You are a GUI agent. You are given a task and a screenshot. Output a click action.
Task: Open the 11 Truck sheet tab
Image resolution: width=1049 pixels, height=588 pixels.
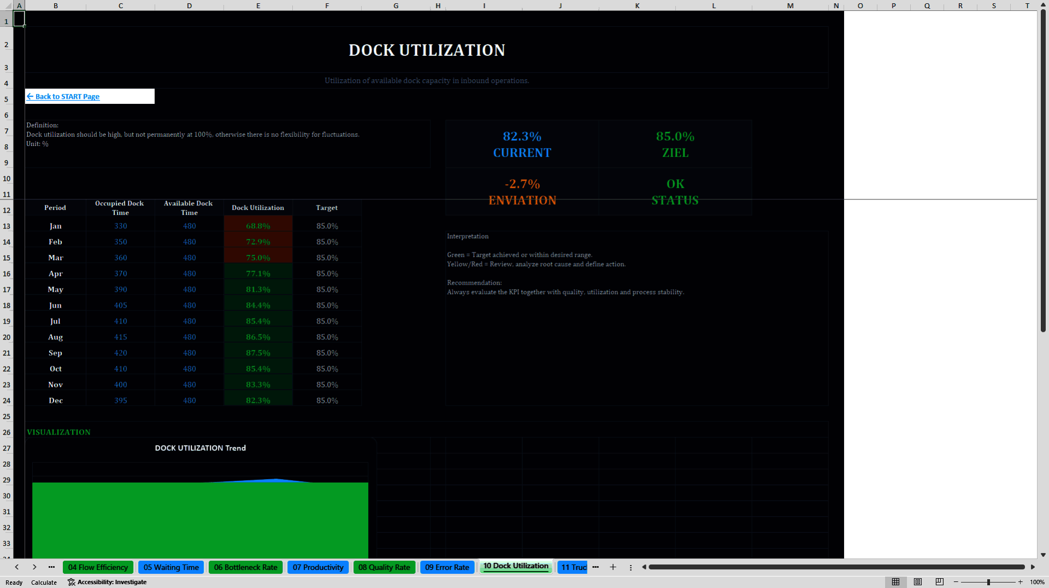573,567
